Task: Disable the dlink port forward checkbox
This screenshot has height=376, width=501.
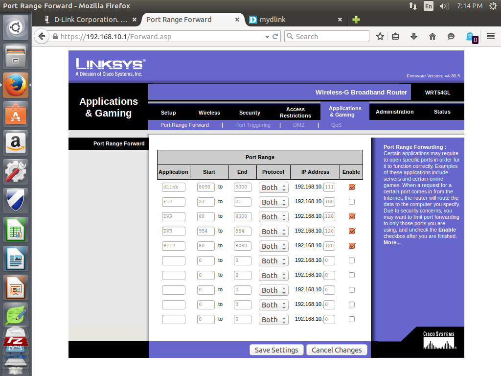Action: coord(352,187)
